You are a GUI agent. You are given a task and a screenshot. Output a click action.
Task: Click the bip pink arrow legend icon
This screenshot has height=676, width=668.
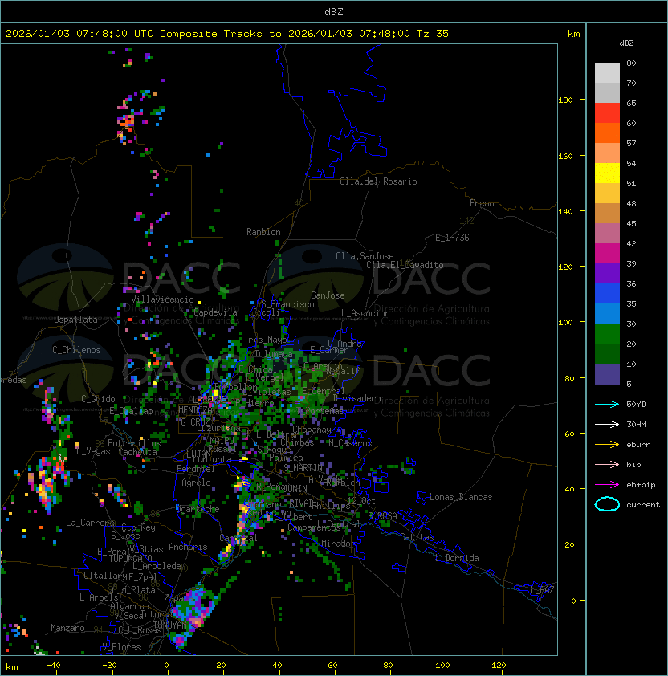coord(607,464)
